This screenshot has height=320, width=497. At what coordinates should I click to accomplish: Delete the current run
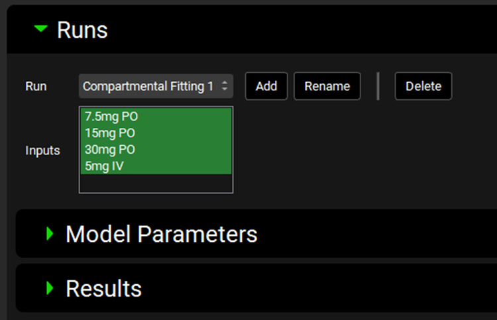tap(423, 86)
